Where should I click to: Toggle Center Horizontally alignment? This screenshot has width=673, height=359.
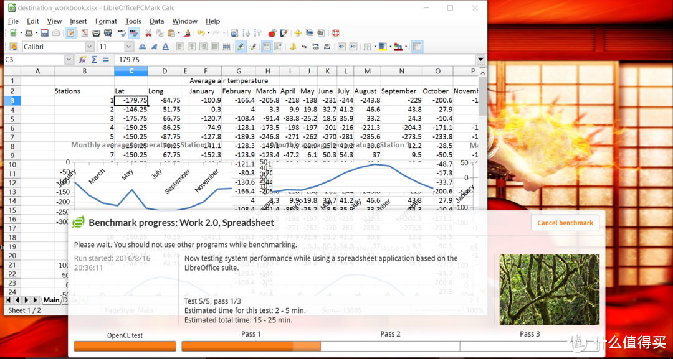tap(191, 47)
